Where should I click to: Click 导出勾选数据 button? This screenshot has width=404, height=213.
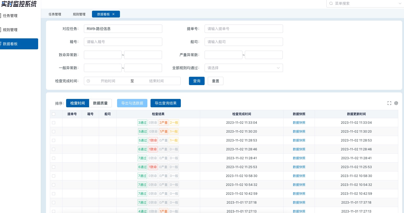[132, 103]
